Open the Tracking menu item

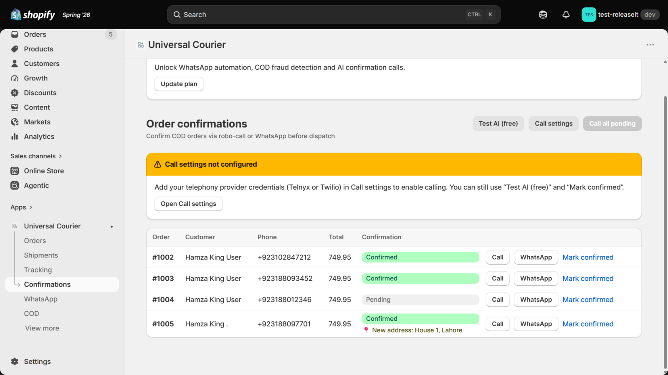38,270
